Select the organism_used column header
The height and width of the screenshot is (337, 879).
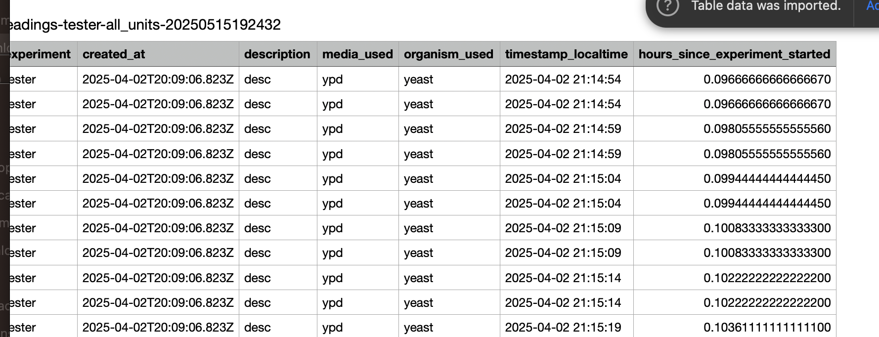point(449,54)
